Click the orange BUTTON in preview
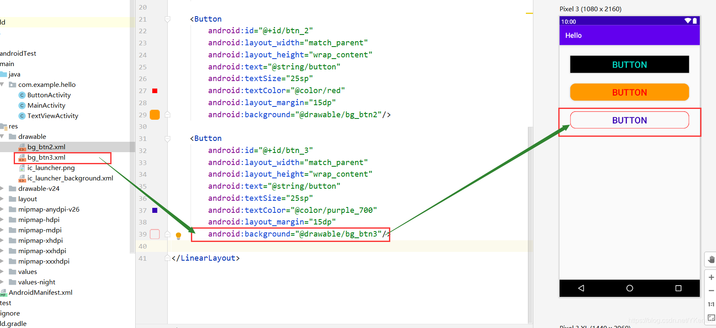 (x=629, y=92)
